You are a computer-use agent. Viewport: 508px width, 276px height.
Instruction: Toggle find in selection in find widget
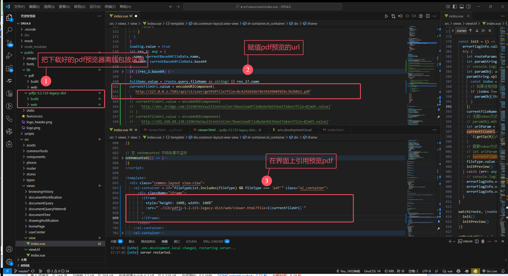[483, 31]
